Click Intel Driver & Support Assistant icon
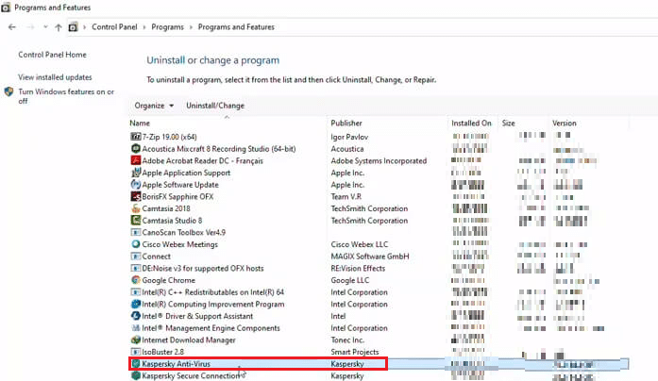658x381 pixels. pos(136,316)
